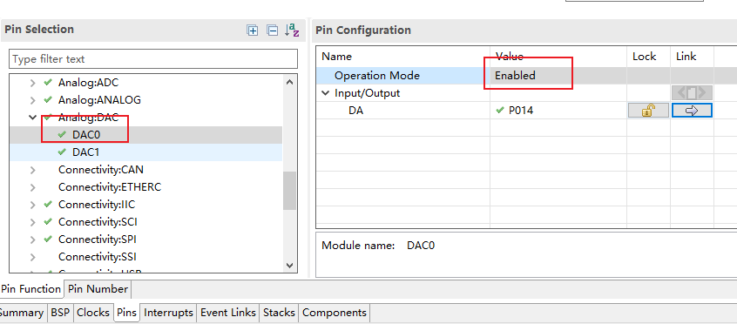Click the link arrow button for DA
The width and height of the screenshot is (737, 324).
(692, 111)
